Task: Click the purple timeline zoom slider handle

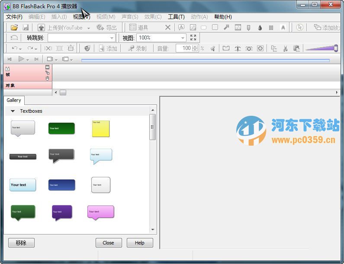Action: pos(336,48)
